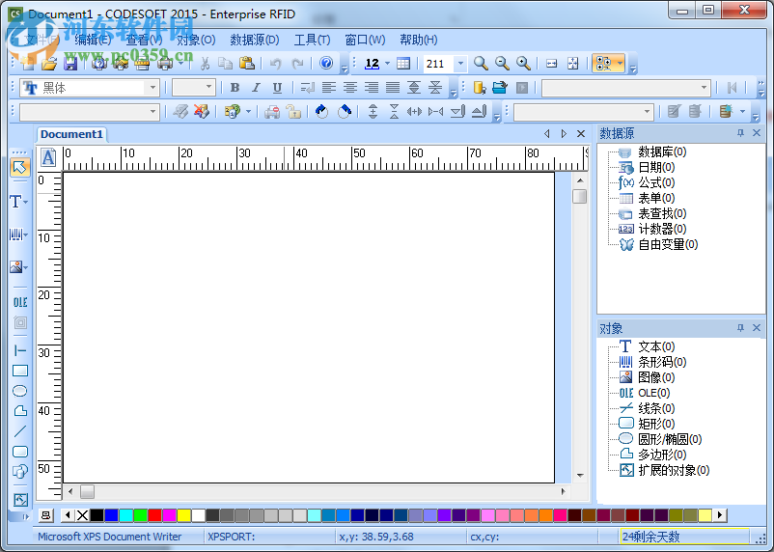Open the 帮助(H) menu

[x=419, y=40]
